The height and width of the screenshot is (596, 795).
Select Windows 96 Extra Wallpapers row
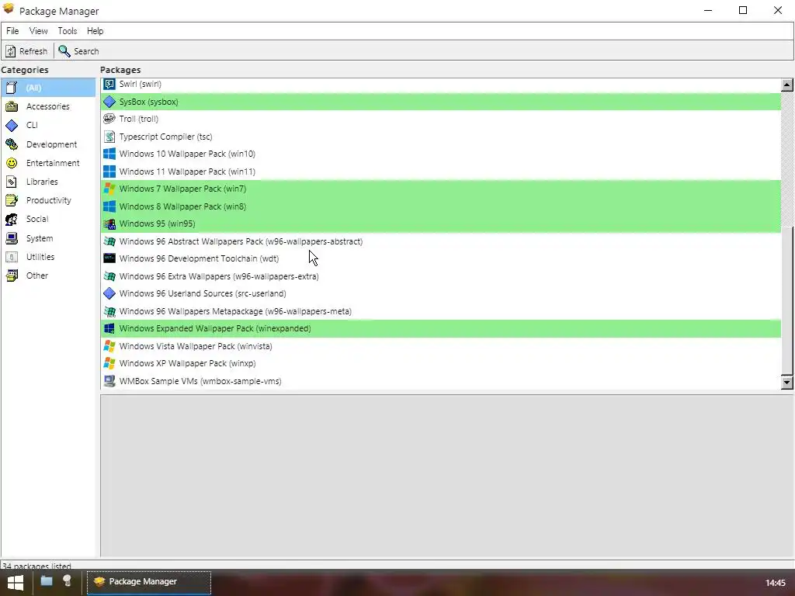click(441, 277)
